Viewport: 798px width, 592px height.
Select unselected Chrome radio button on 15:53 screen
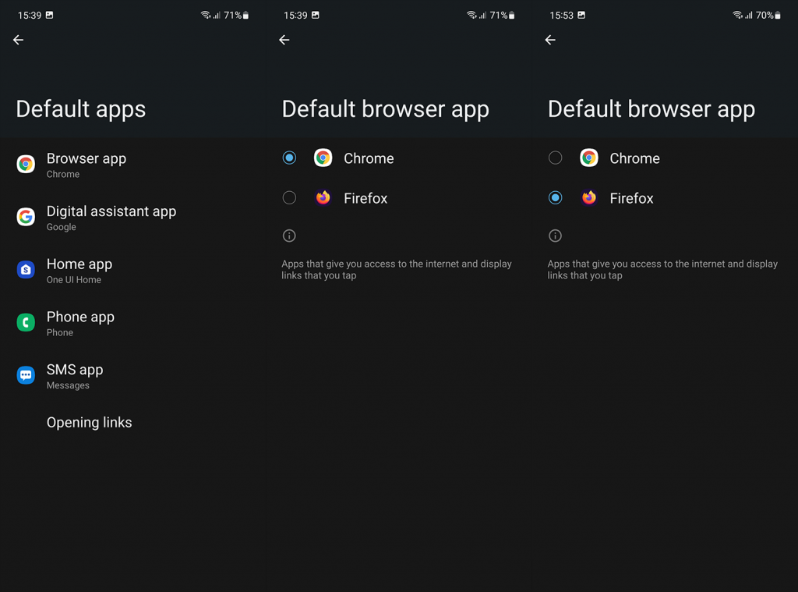pos(555,158)
